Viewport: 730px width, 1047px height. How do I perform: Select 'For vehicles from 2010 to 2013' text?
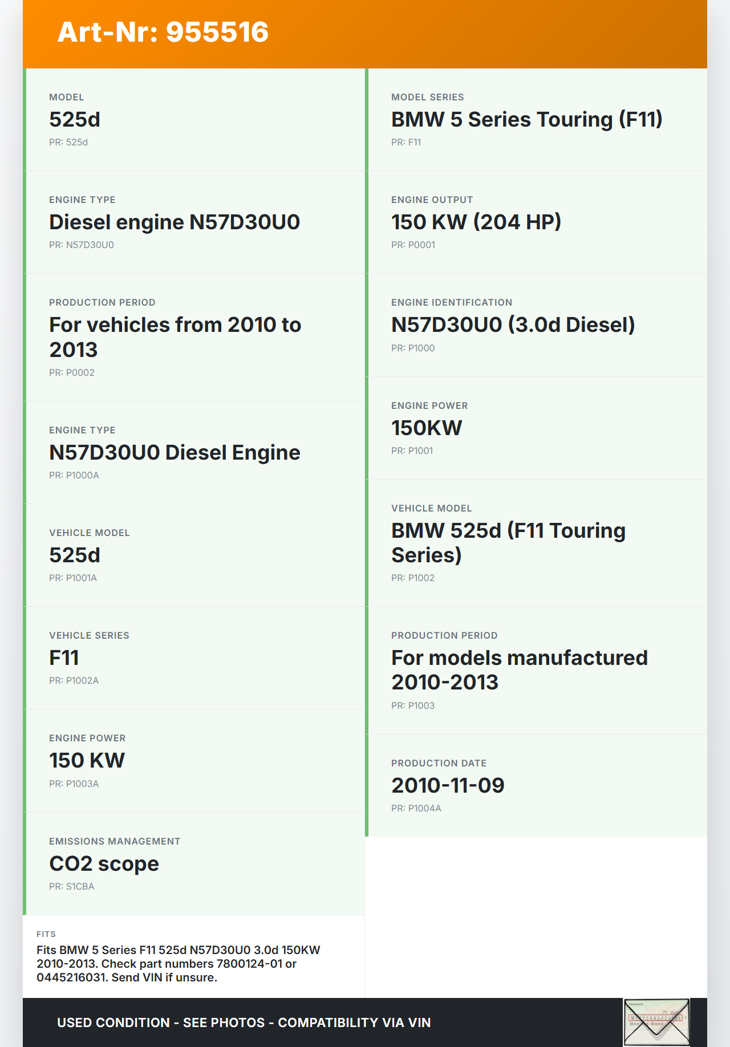click(x=175, y=337)
